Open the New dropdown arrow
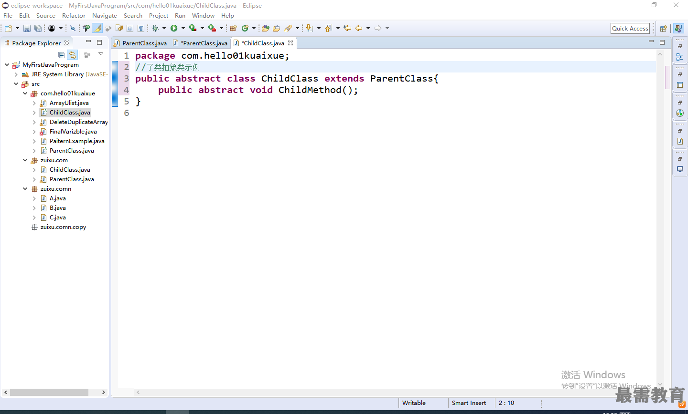The image size is (688, 414). click(17, 28)
